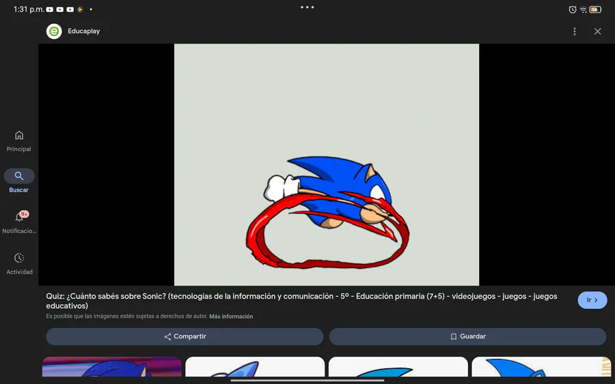Select the Buscar search tab
The height and width of the screenshot is (384, 615).
19,181
